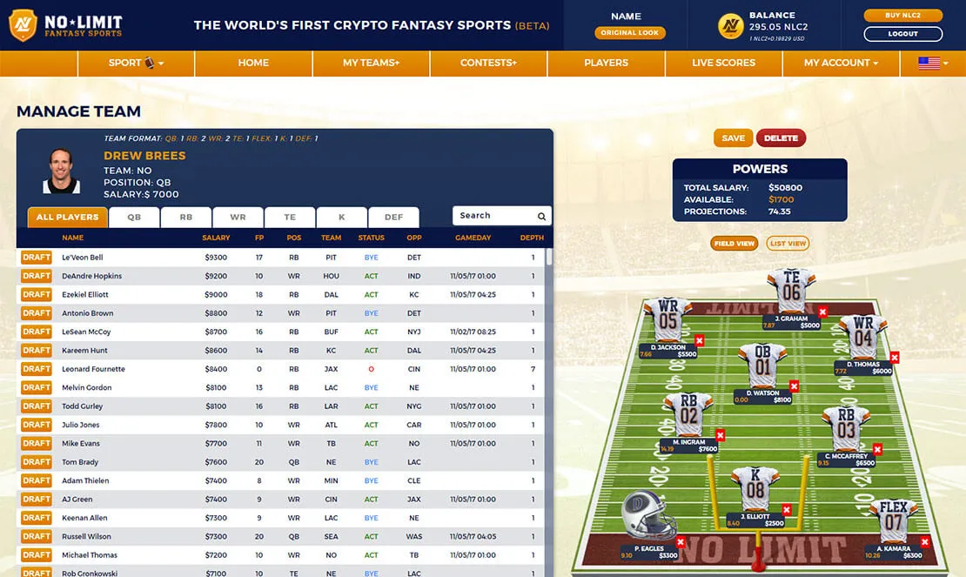This screenshot has height=577, width=966.
Task: Select the WR position tab
Action: point(238,218)
